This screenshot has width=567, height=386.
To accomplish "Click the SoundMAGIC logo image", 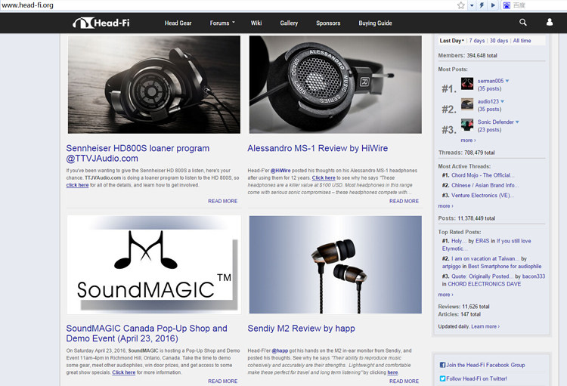I will (x=154, y=265).
